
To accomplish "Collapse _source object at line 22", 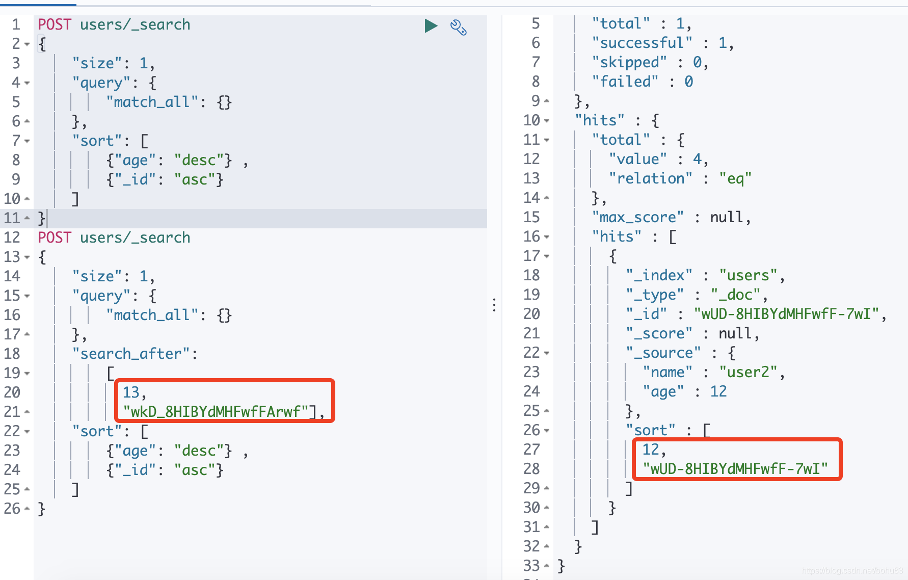I will [547, 353].
